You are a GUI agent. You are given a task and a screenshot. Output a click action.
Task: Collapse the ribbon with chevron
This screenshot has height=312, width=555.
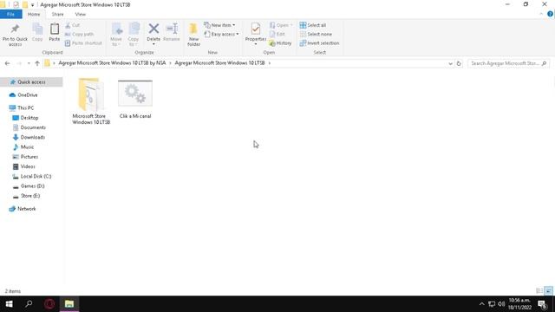pyautogui.click(x=541, y=14)
